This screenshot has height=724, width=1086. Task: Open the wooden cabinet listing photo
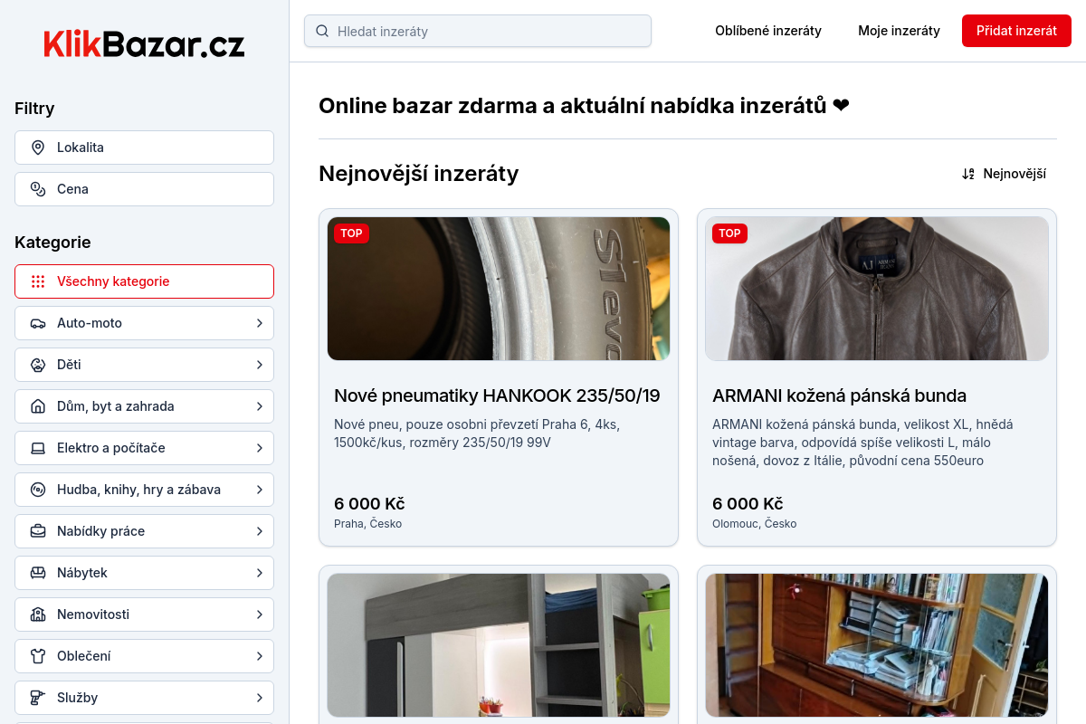(877, 645)
